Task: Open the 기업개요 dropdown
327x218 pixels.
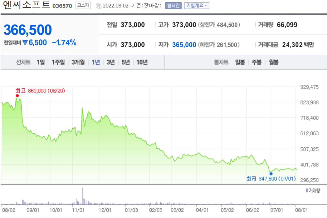Action: [197, 6]
